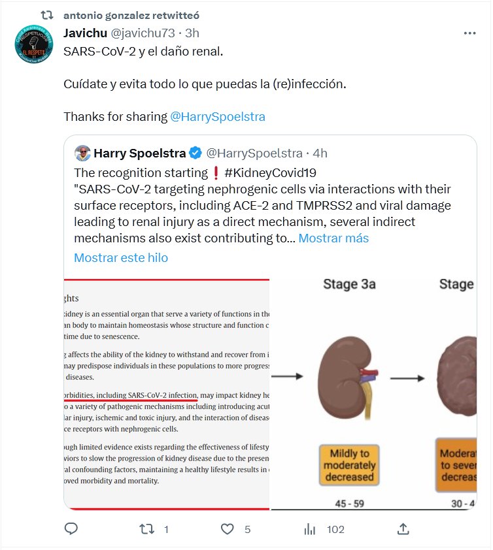The height and width of the screenshot is (550, 493).
Task: Open the @HarrySpoelstra mention link
Action: (x=218, y=117)
